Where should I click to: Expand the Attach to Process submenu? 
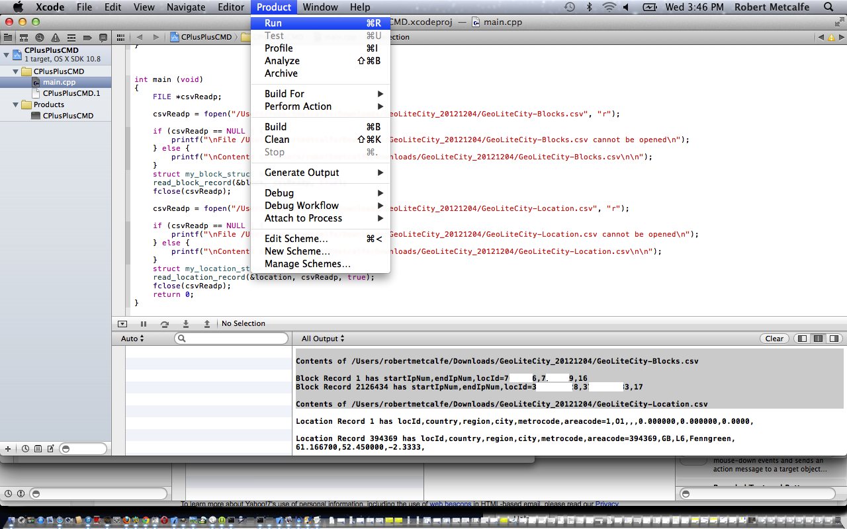pyautogui.click(x=321, y=218)
